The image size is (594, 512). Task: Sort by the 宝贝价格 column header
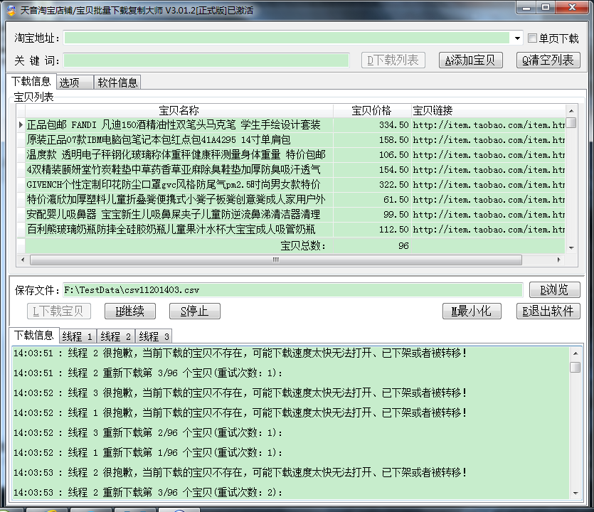[371, 110]
